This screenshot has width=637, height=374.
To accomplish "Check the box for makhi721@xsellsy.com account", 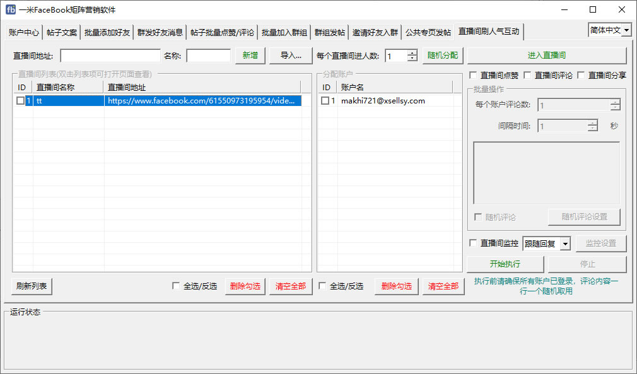I will [x=325, y=101].
